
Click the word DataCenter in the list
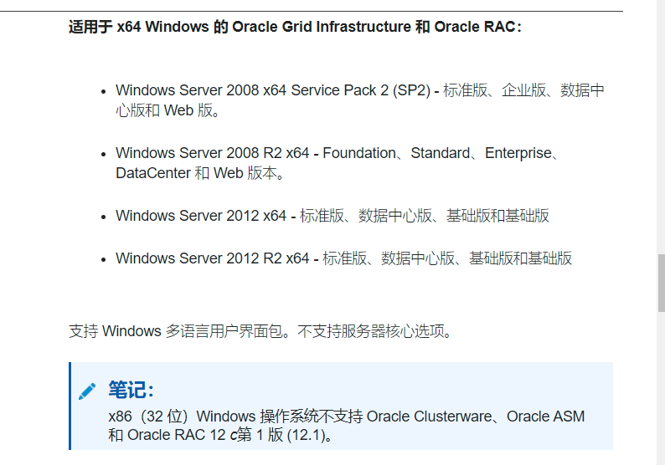tap(153, 173)
